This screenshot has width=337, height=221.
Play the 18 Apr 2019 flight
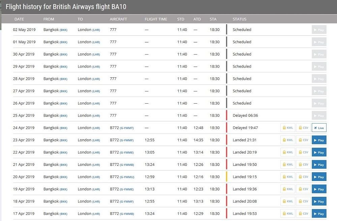319,201
